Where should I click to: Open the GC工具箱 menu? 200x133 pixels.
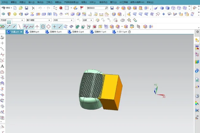[123, 2]
